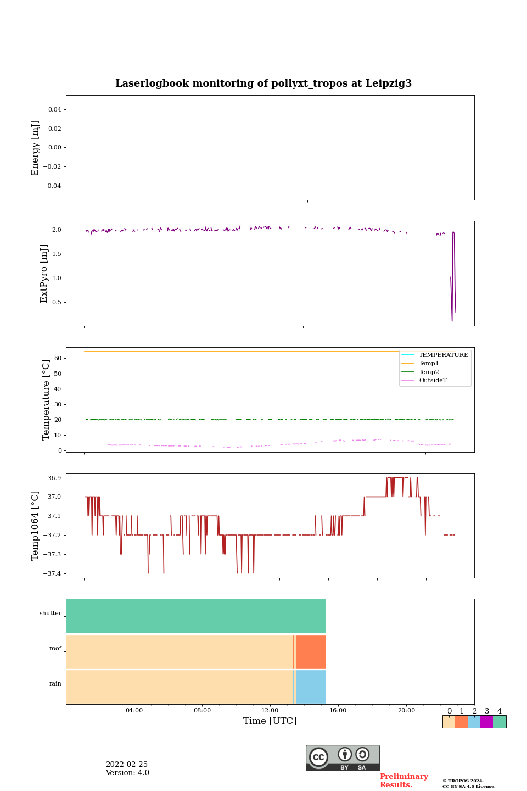Click the violet OutsideT legend entry
The height and width of the screenshot is (791, 527).
point(433,380)
